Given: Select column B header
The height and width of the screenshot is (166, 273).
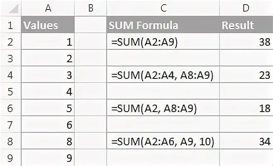Looking at the screenshot, I should click(90, 8).
